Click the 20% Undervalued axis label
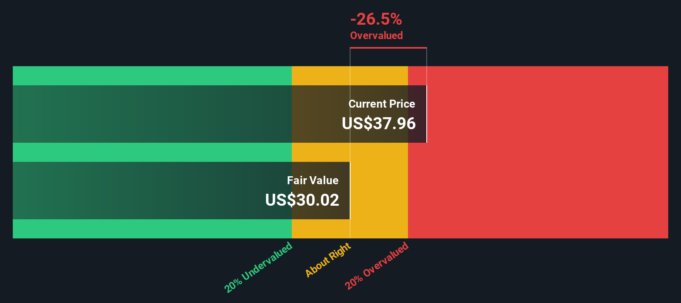Image resolution: width=681 pixels, height=303 pixels. coord(258,267)
